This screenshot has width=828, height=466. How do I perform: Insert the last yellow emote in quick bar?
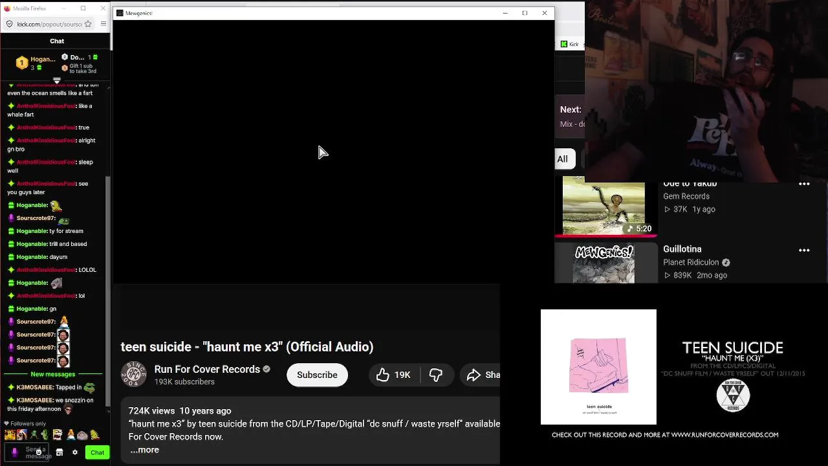click(94, 435)
